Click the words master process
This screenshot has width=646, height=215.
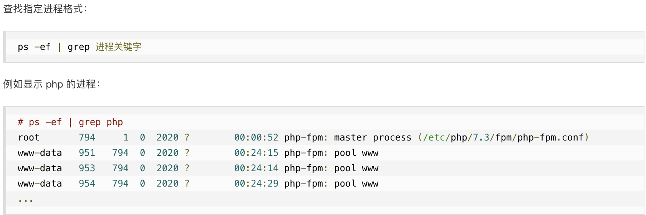373,137
